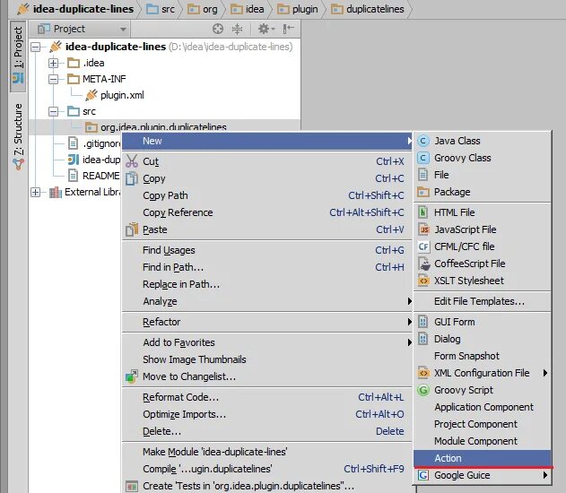
Task: Choose Replace in Path entry
Action: click(266, 284)
